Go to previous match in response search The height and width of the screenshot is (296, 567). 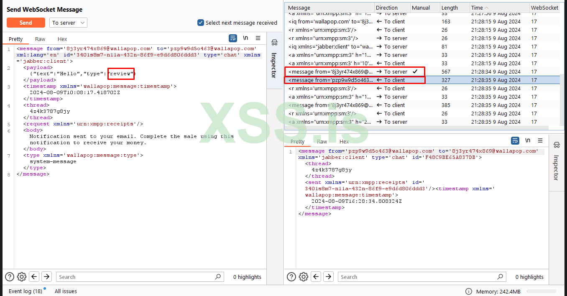tap(316, 277)
